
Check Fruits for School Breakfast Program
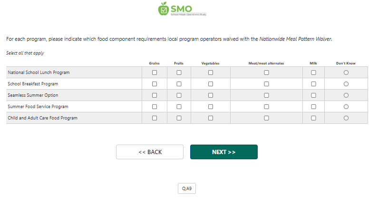point(179,84)
